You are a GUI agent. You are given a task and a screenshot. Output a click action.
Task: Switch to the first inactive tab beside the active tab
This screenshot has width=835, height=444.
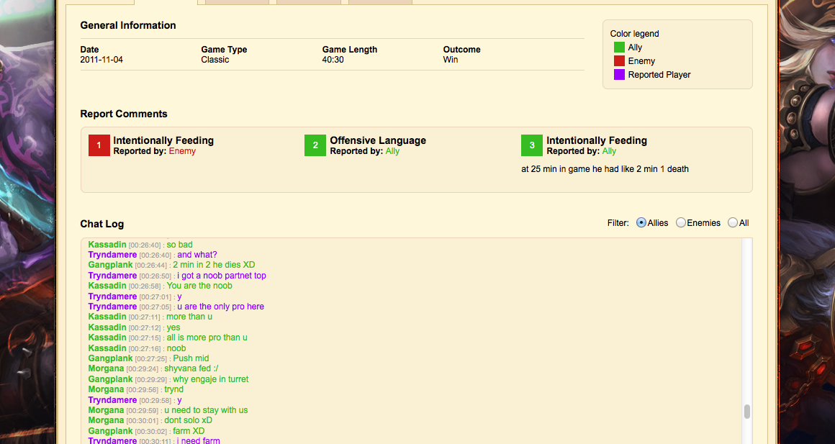pos(237,2)
